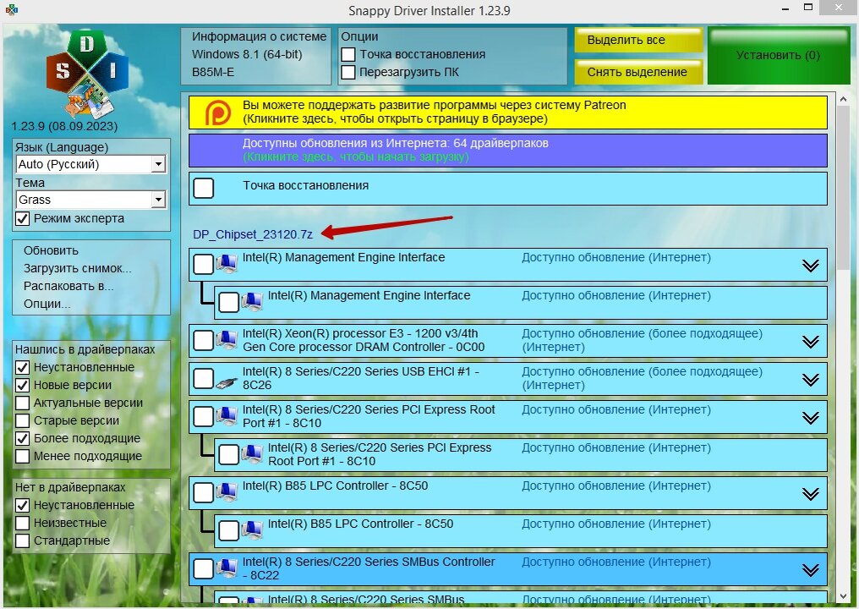The image size is (859, 609).
Task: Enable Менее подходящие filter
Action: 23,456
